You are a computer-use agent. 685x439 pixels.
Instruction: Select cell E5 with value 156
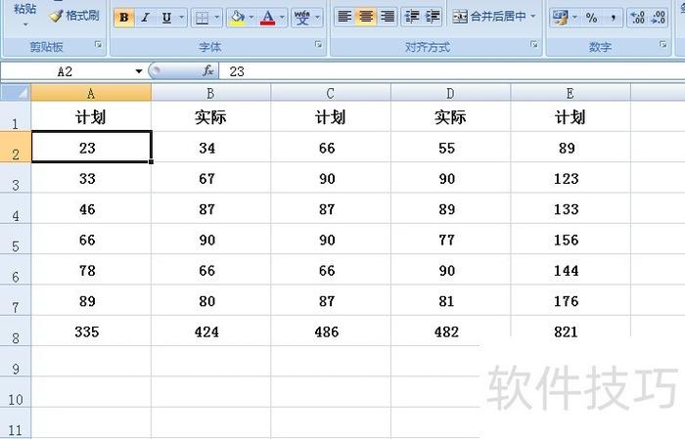point(571,240)
